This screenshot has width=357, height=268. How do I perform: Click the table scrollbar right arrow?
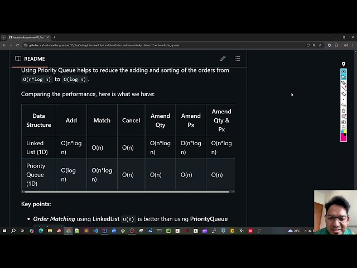click(233, 192)
